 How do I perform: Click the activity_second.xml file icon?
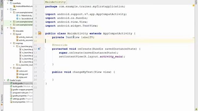pos(17,40)
